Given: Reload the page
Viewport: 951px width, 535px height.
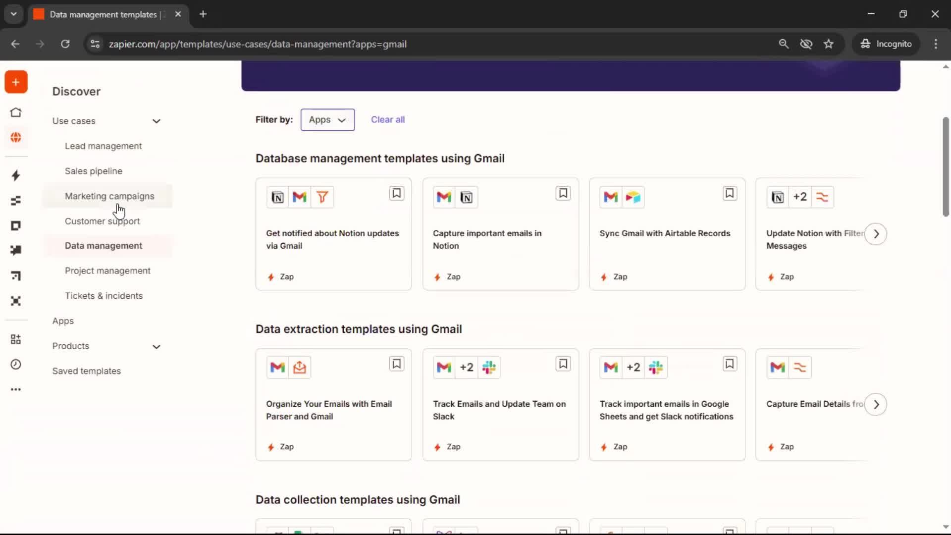Looking at the screenshot, I should [x=65, y=44].
